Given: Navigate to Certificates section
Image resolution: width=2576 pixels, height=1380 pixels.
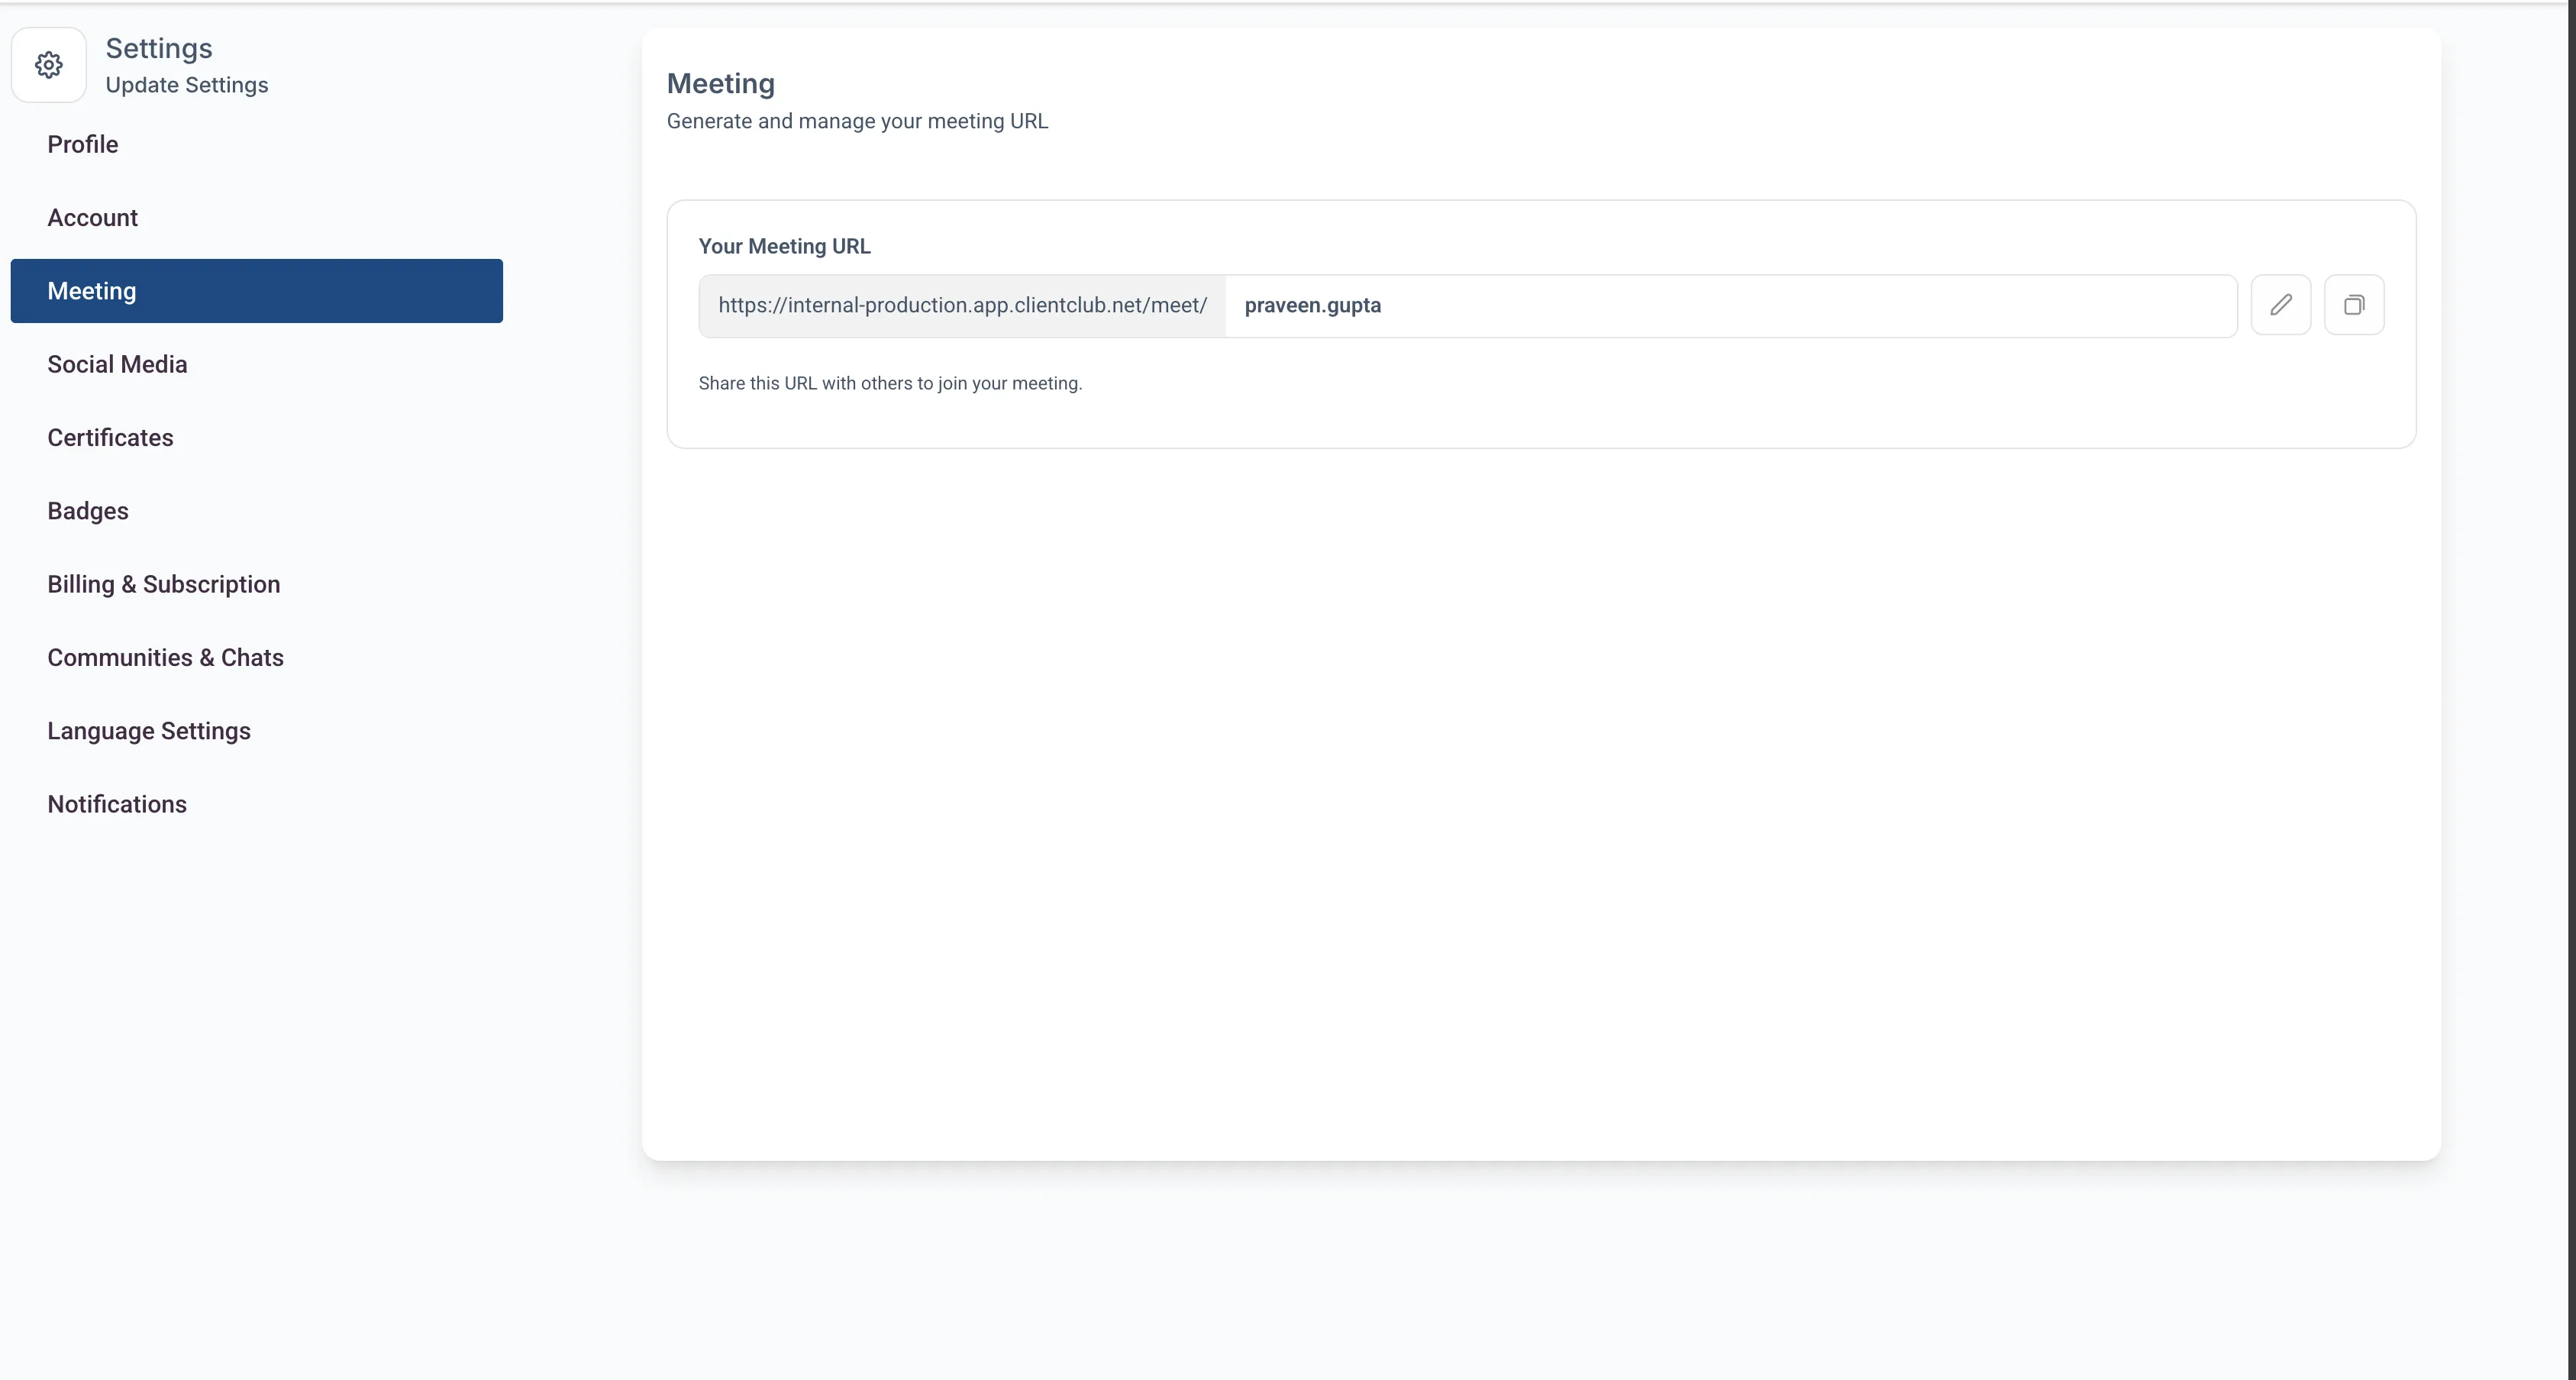Looking at the screenshot, I should tap(110, 437).
